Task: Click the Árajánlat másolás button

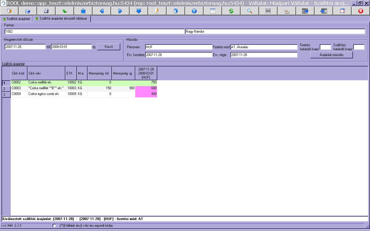Action: click(x=331, y=55)
